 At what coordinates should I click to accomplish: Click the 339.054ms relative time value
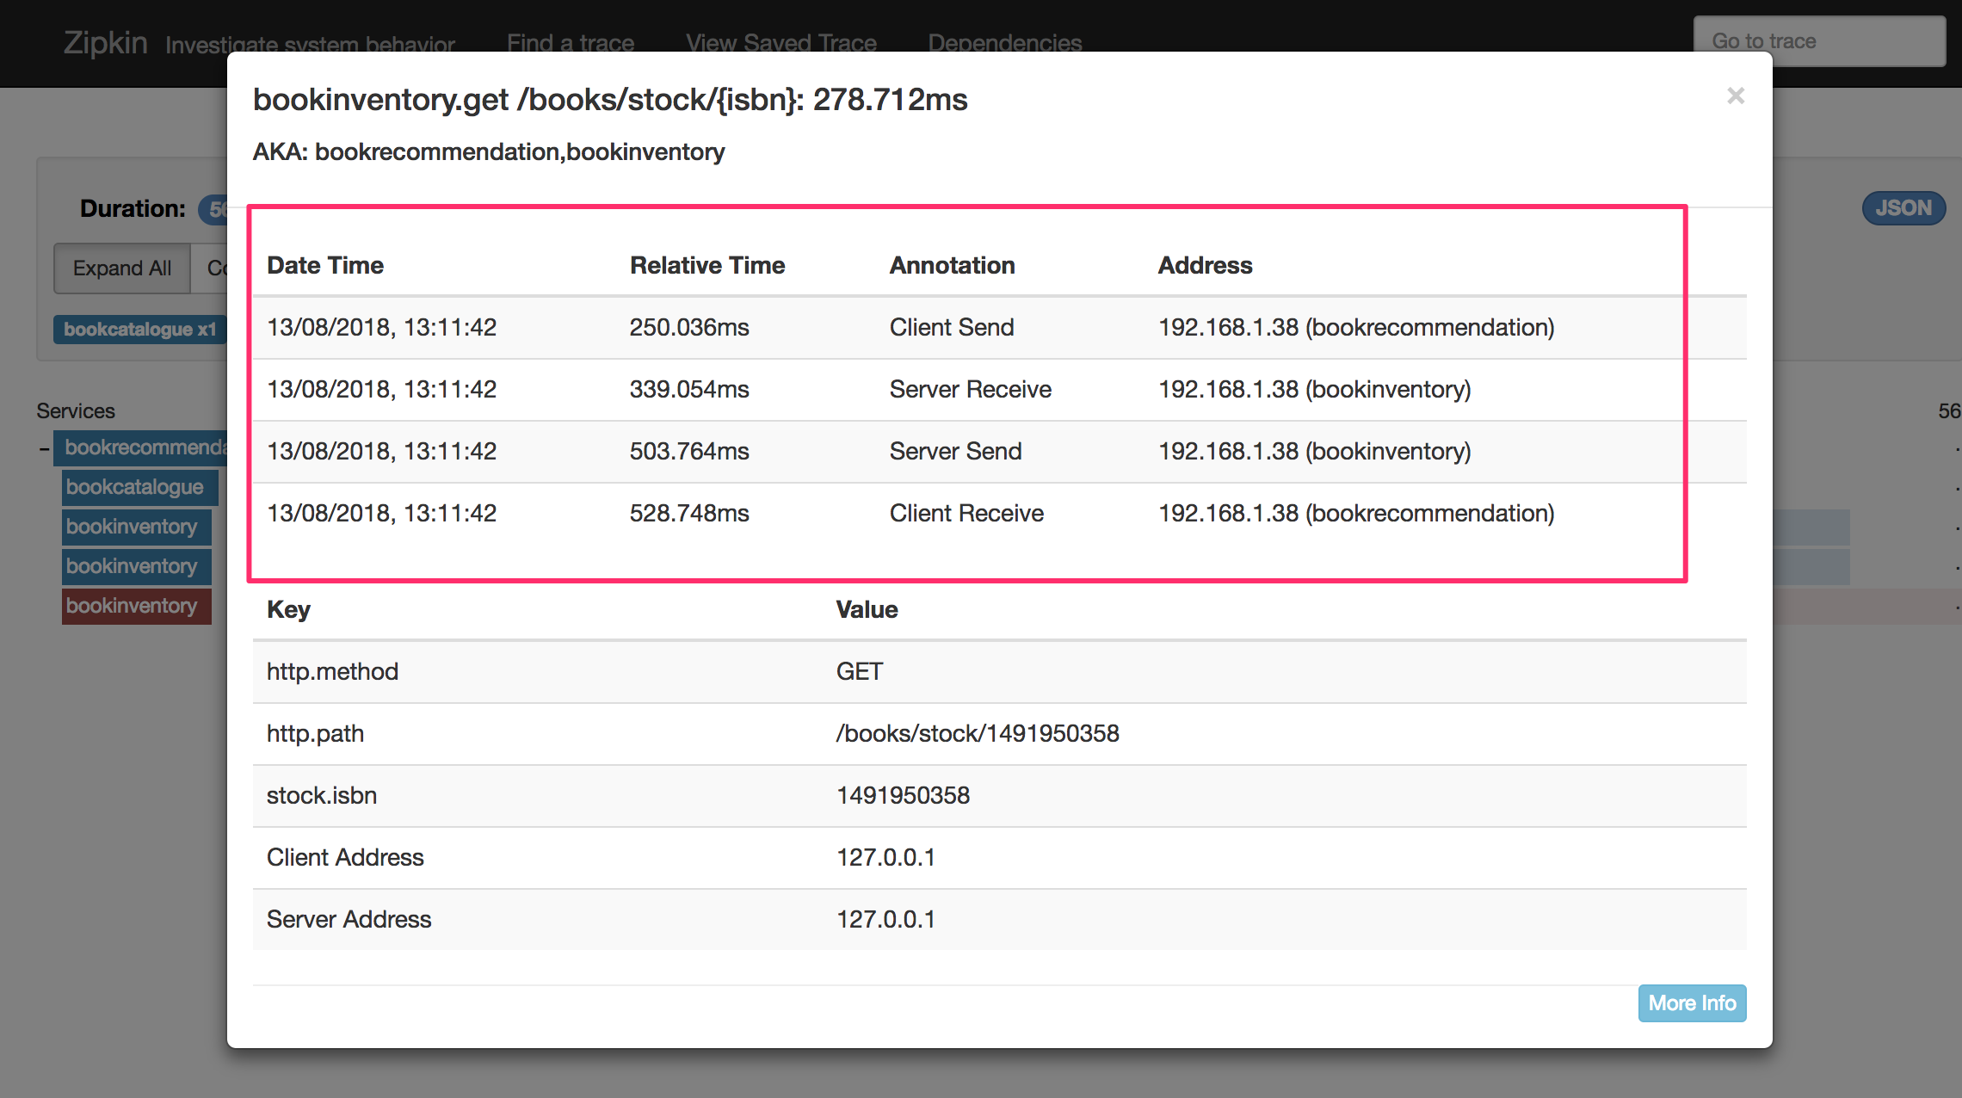pos(689,389)
